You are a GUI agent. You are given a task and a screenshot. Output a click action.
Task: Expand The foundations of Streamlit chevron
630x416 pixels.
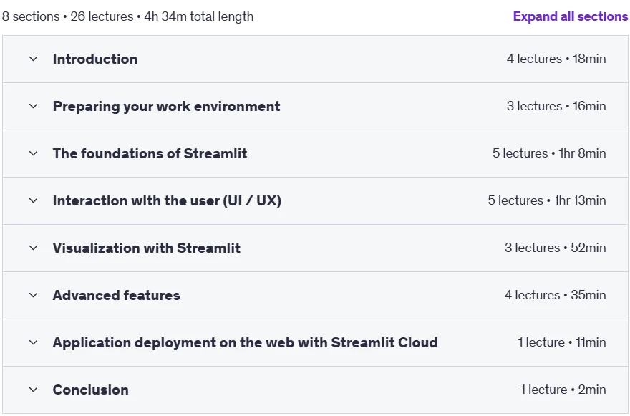tap(34, 153)
